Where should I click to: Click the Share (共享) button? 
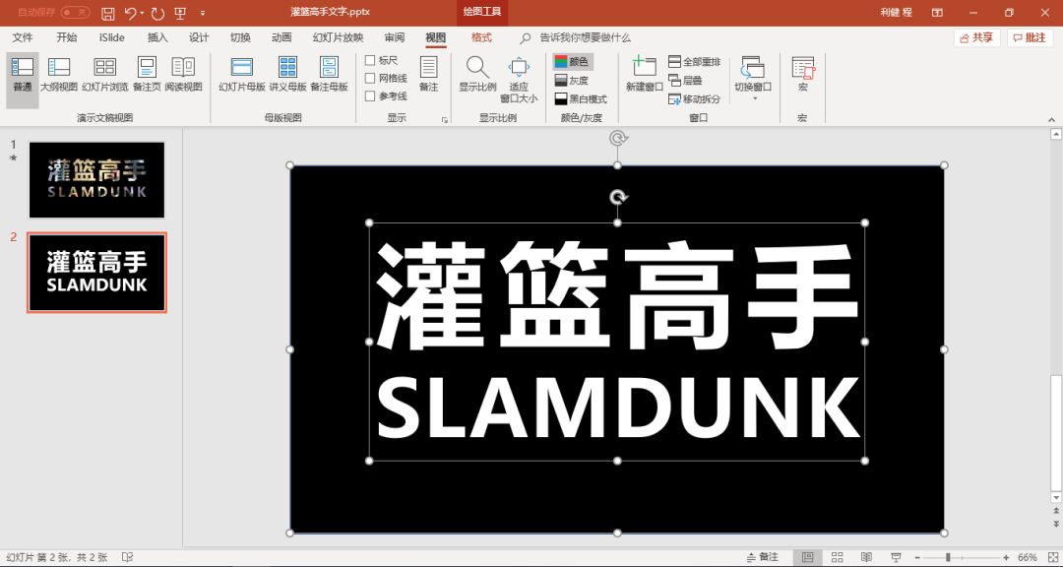976,37
